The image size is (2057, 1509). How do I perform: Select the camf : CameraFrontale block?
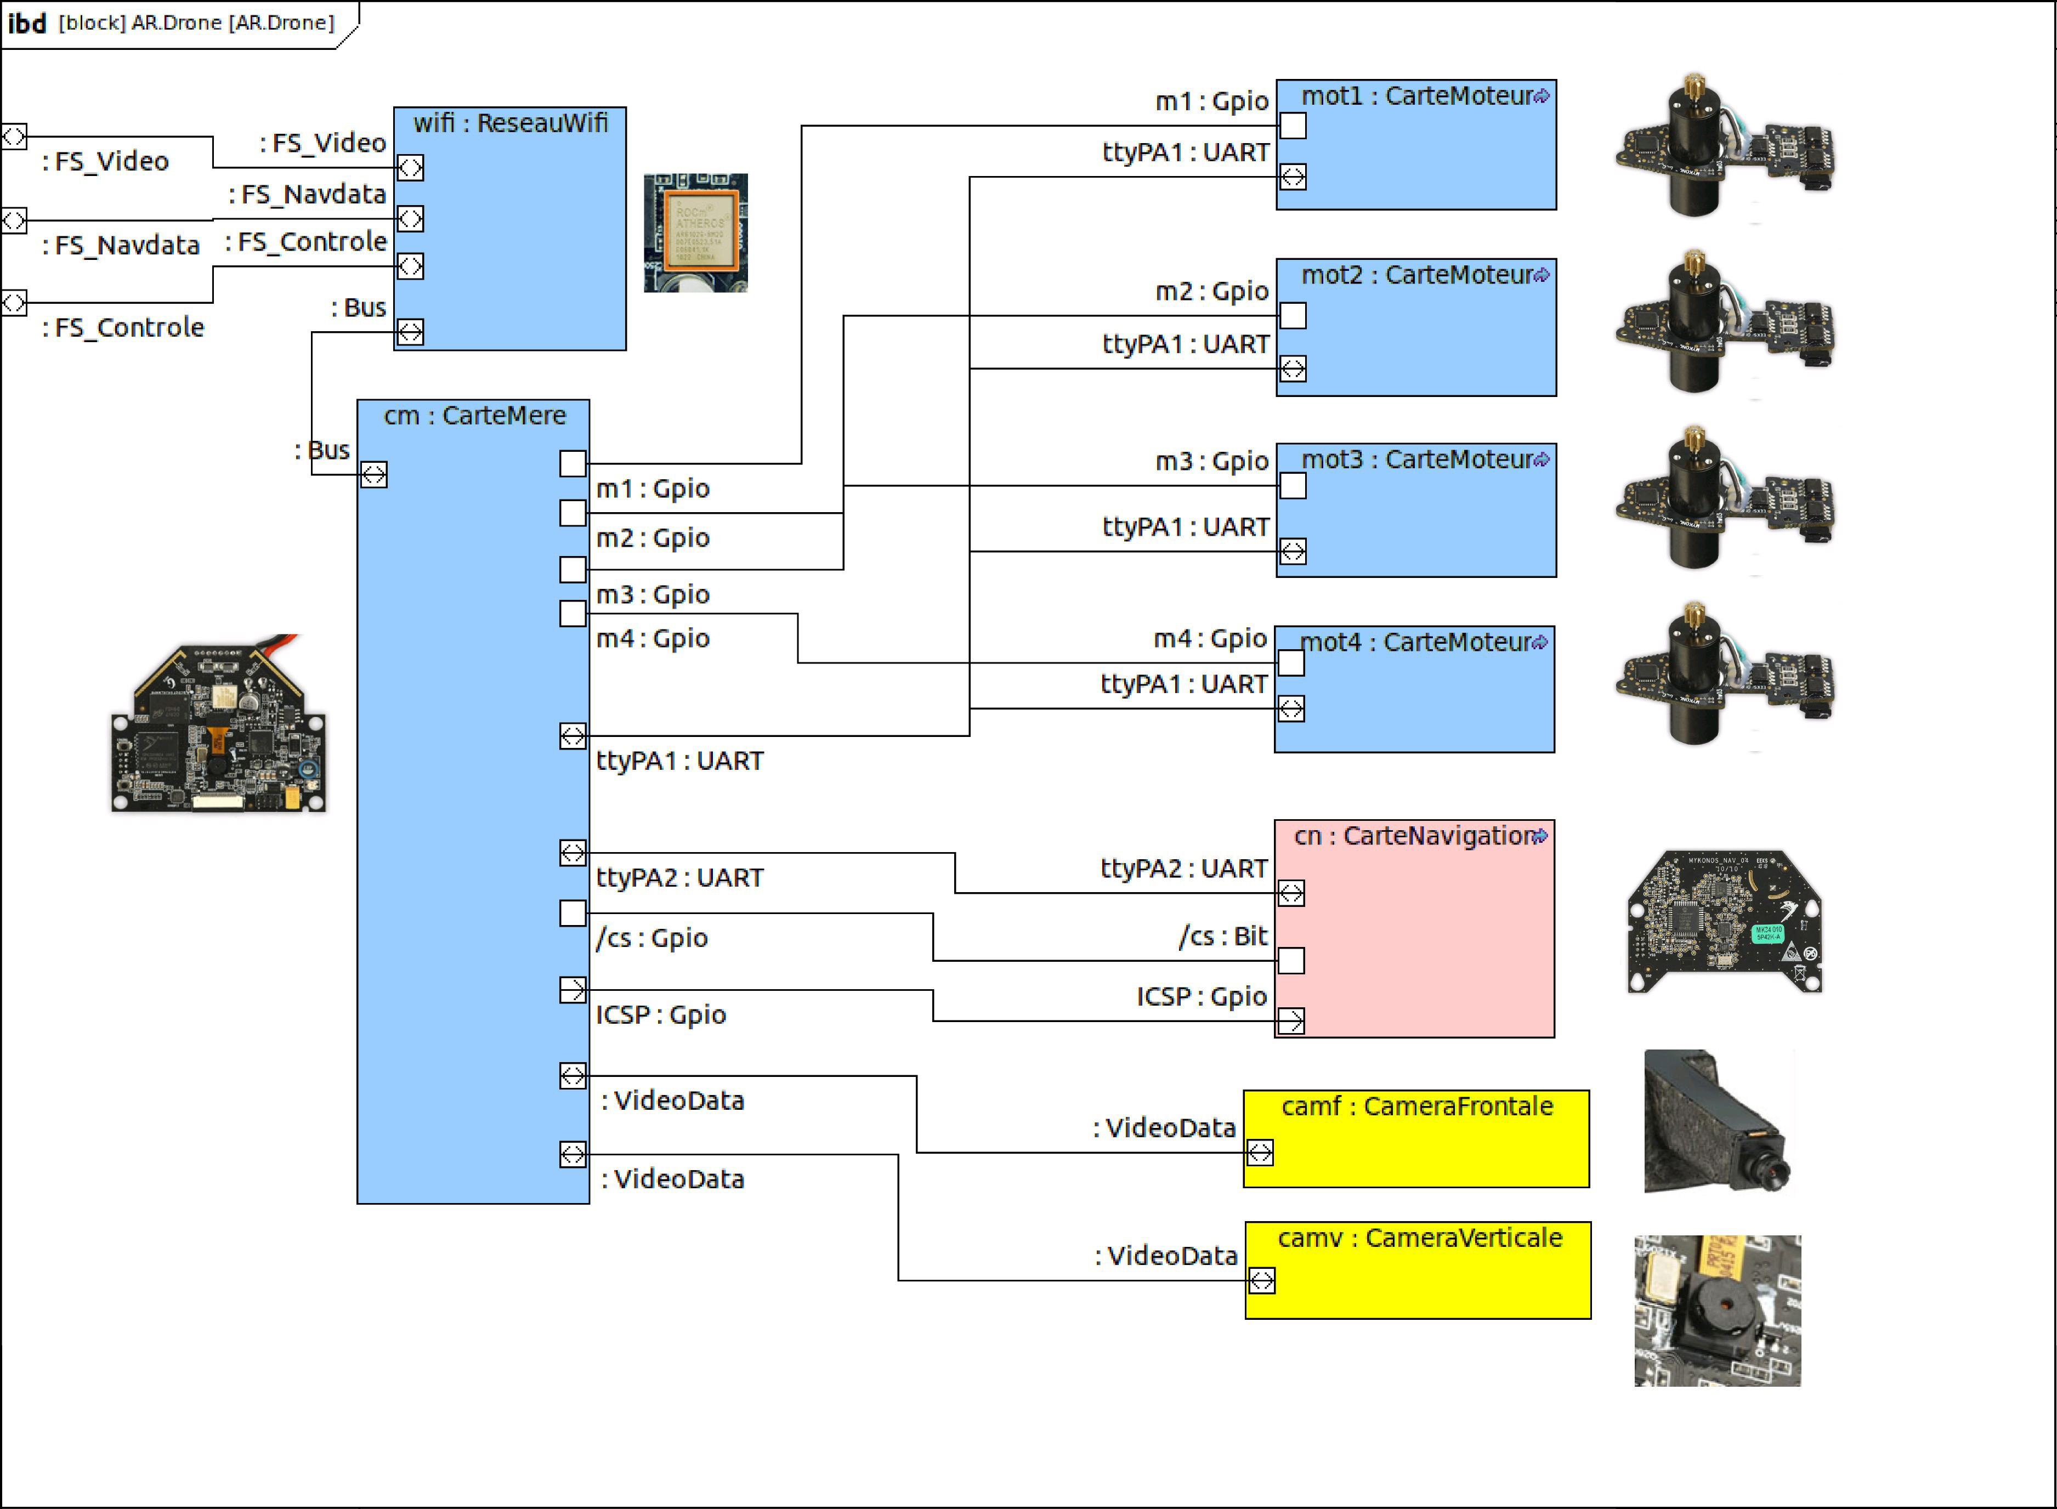1416,1138
